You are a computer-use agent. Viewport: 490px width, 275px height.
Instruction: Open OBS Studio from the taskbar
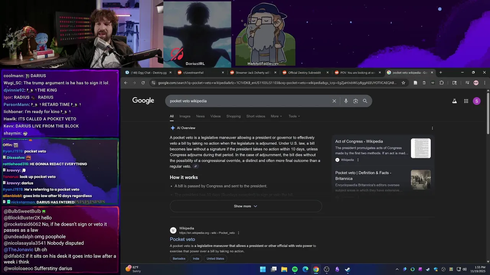[327, 269]
